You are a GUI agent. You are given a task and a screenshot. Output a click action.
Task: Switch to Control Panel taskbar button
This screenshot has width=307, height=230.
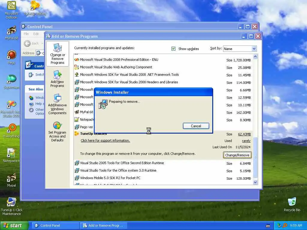[55, 226]
